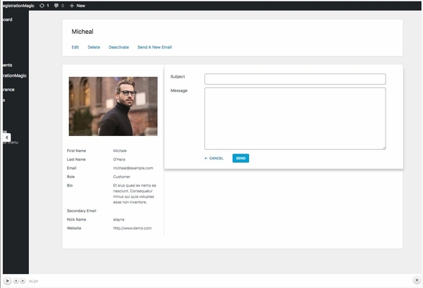
Task: Click inside the Message text area
Action: pyautogui.click(x=295, y=118)
